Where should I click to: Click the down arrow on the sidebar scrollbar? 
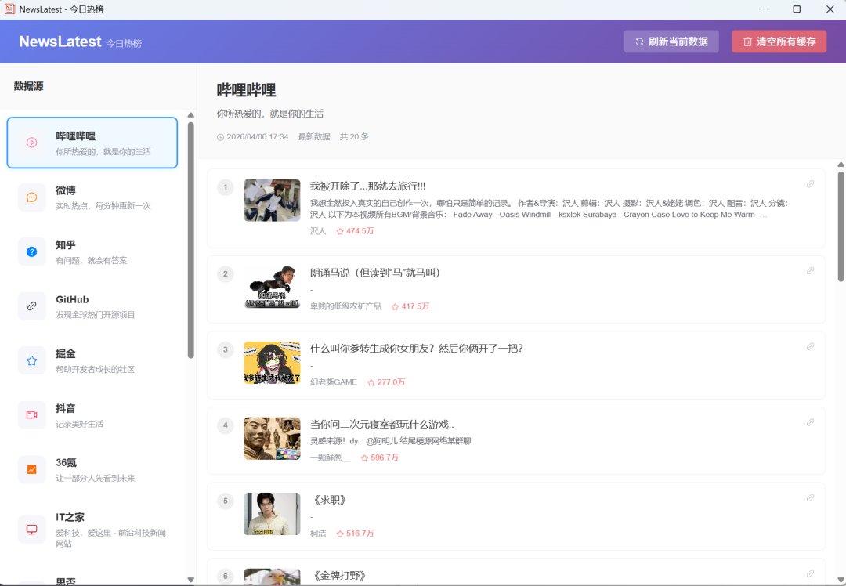pyautogui.click(x=190, y=579)
